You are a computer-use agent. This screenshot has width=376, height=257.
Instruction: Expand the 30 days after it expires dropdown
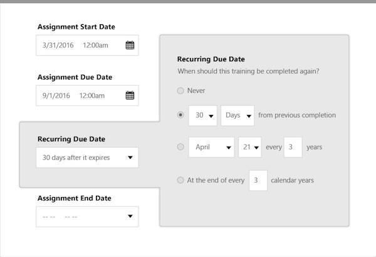click(87, 158)
